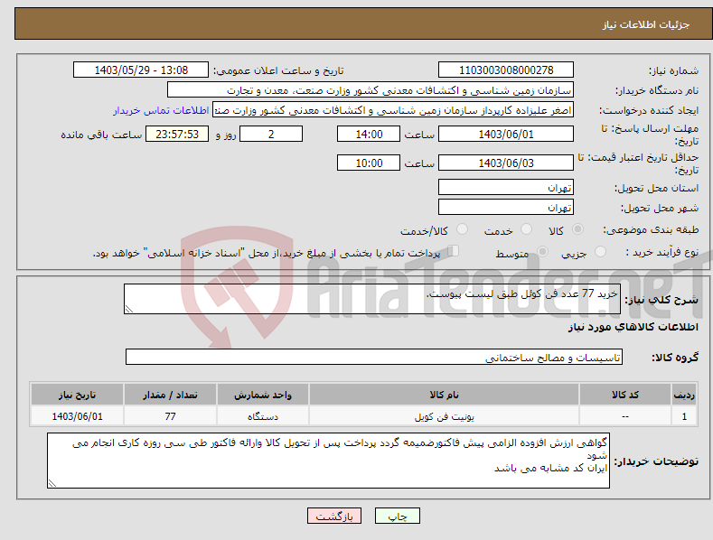Click the واحد شمارش column header
713x540 pixels.
263,395
